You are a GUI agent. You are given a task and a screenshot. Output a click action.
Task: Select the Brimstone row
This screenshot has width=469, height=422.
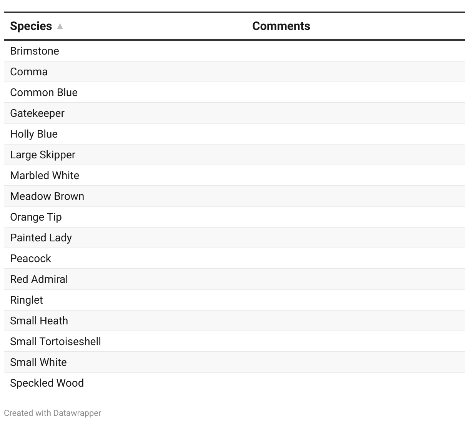pos(35,51)
